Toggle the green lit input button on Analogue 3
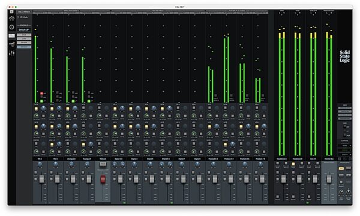 click(73, 101)
